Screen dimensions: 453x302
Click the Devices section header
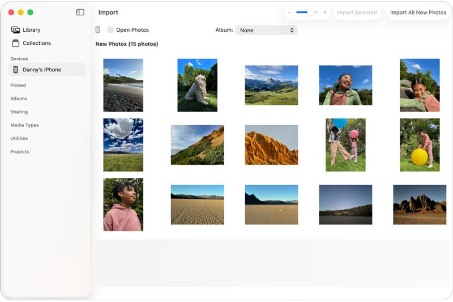click(19, 59)
